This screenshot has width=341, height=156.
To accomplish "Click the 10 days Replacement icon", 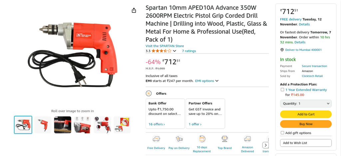I will click(202, 139).
